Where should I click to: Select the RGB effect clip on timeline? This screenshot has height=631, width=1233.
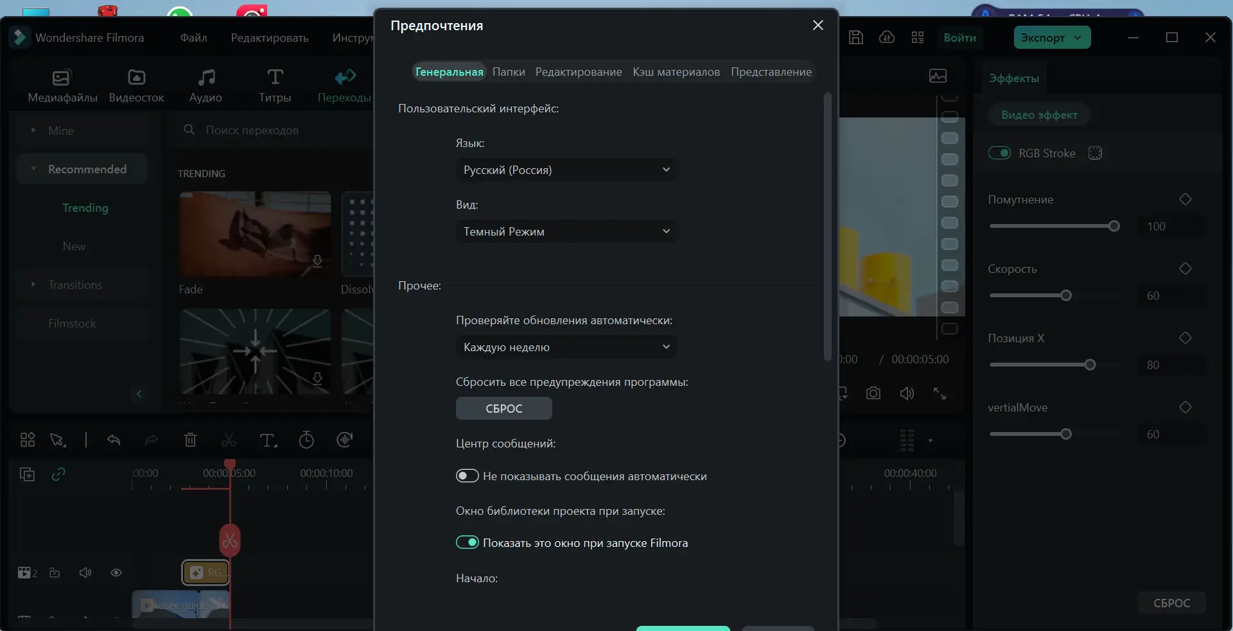point(206,573)
